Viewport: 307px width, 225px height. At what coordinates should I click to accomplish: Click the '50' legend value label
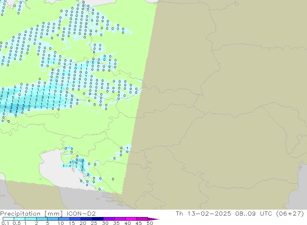pos(150,223)
